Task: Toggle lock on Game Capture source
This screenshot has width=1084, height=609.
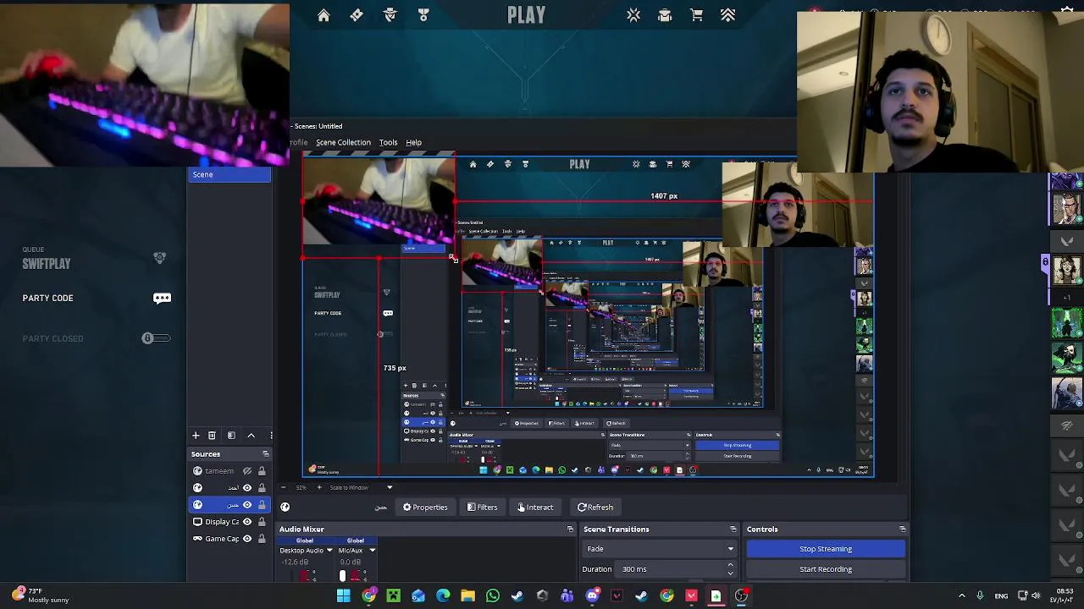Action: [x=262, y=539]
